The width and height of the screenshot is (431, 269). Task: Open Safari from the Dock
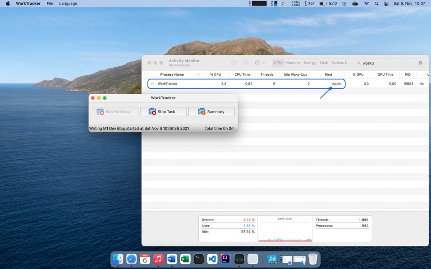(131, 259)
